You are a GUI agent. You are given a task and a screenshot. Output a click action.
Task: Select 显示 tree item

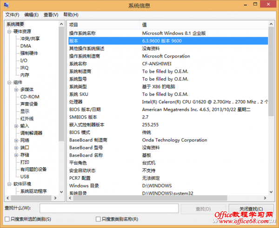25,111
